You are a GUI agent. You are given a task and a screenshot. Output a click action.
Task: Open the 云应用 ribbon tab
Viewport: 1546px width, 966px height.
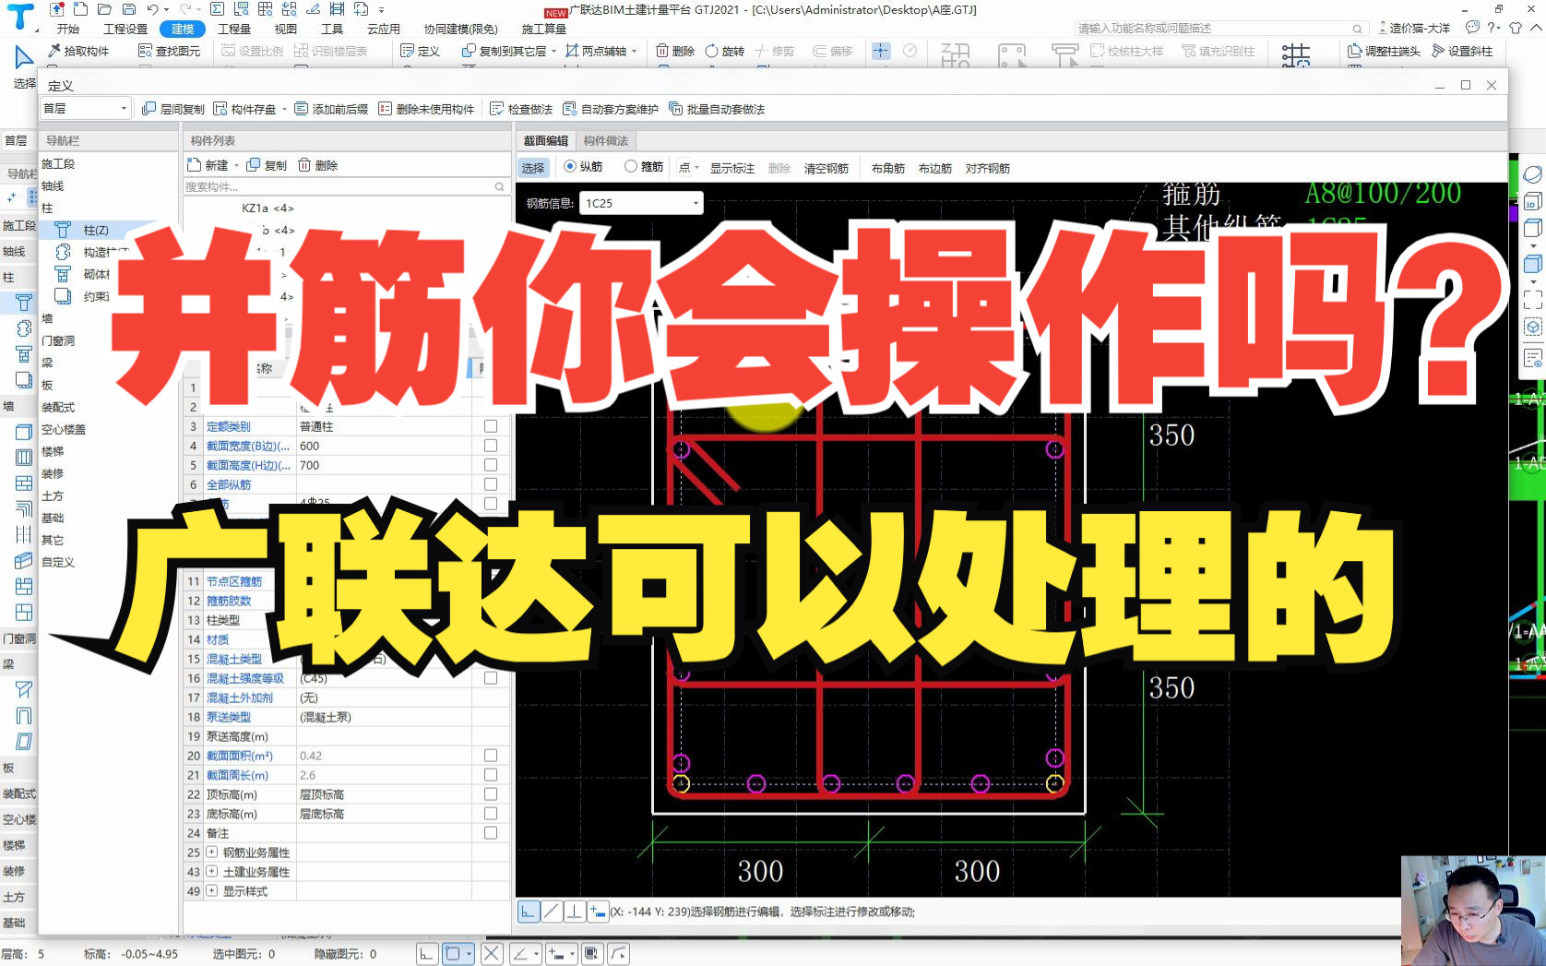383,29
